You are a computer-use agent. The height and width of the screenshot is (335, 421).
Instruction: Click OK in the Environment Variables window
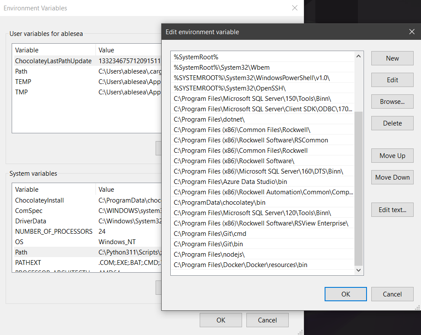tap(221, 320)
